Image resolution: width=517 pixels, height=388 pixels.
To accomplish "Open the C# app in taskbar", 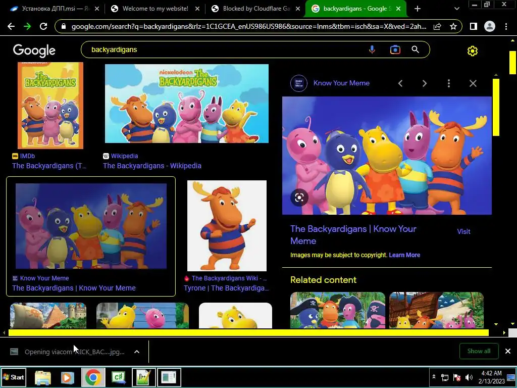I will pos(119,377).
